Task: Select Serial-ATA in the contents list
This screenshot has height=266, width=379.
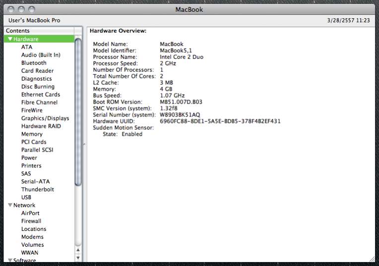Action: click(x=35, y=181)
